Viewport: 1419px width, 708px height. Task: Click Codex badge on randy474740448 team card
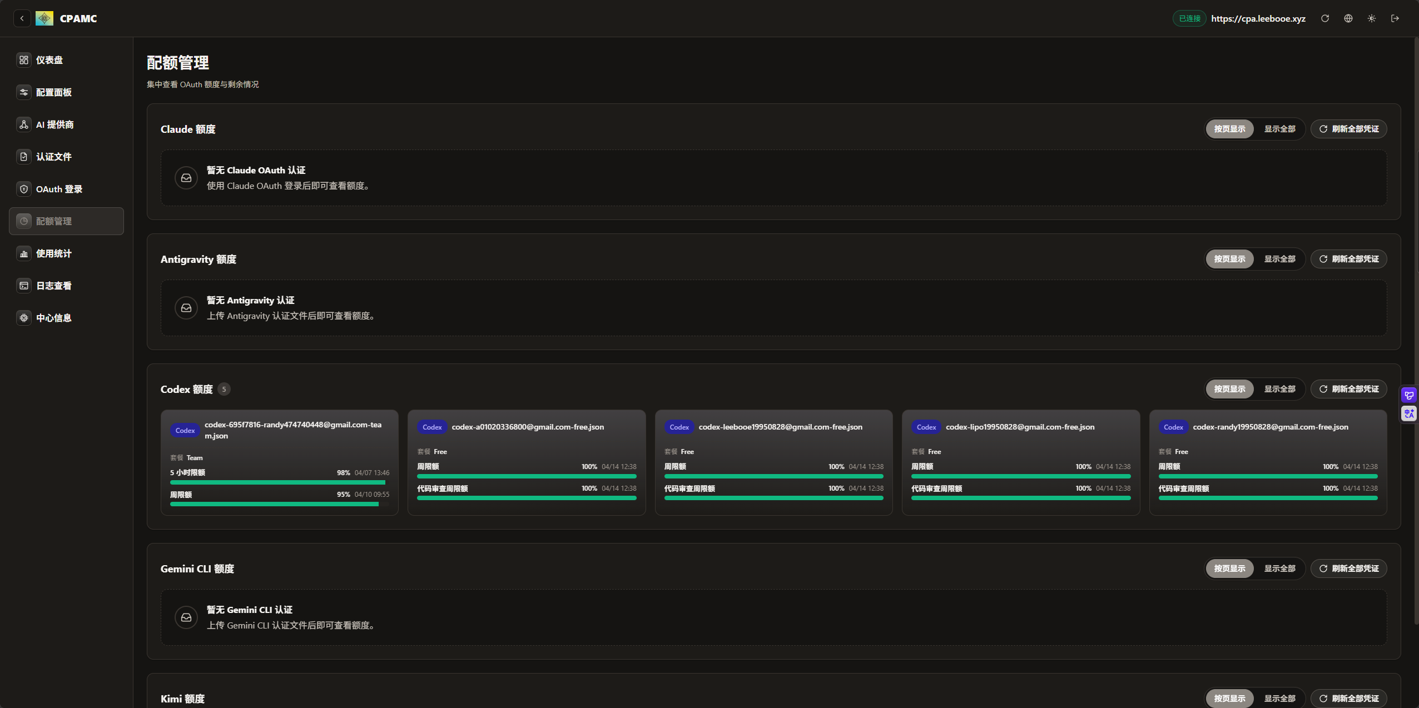click(185, 431)
